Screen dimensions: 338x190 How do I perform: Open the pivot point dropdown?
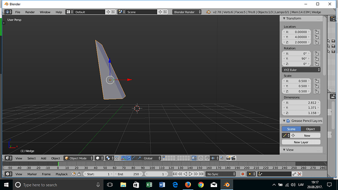tap(110, 158)
